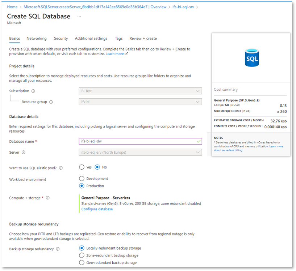Click the x 260 max storage value
Image resolution: width=296 pixels, height=271 pixels.
282,112
